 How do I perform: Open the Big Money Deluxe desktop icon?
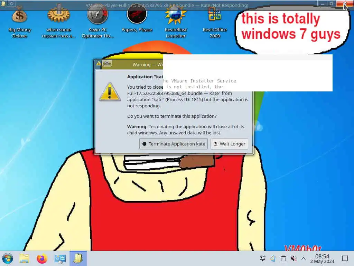(19, 22)
